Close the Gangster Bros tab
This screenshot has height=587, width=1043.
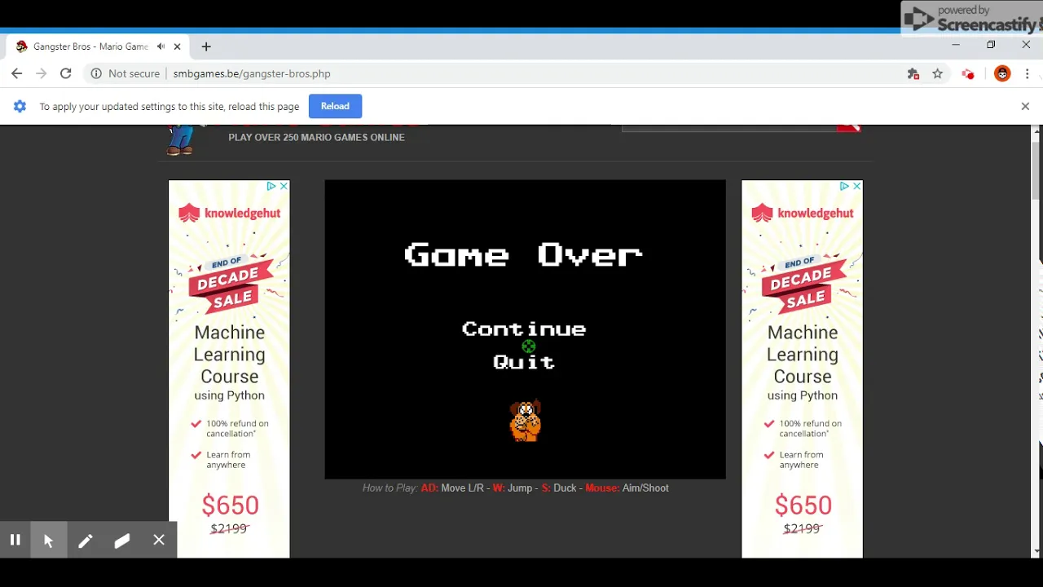(x=177, y=46)
